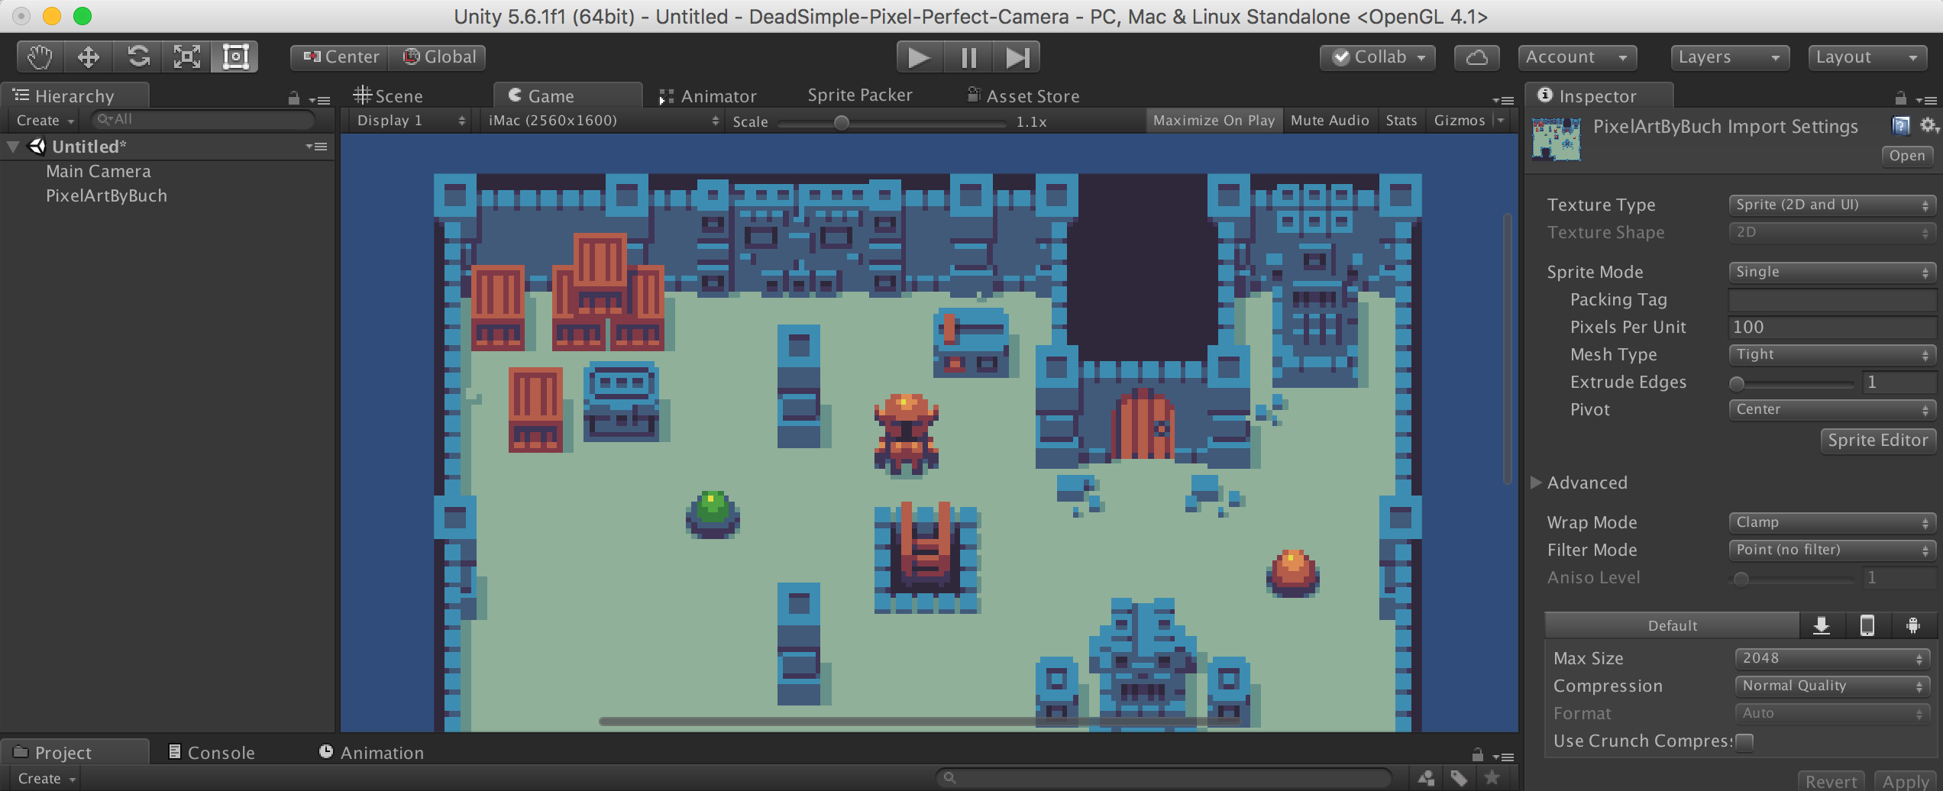Select the Scale tool

pyautogui.click(x=187, y=57)
